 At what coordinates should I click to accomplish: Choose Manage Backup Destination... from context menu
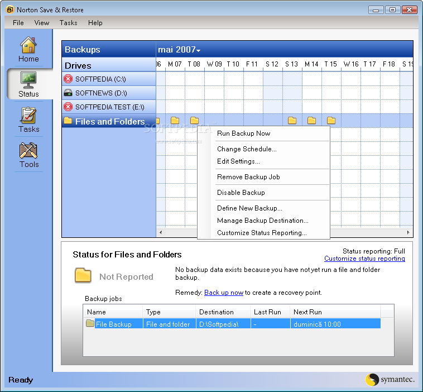pos(263,221)
